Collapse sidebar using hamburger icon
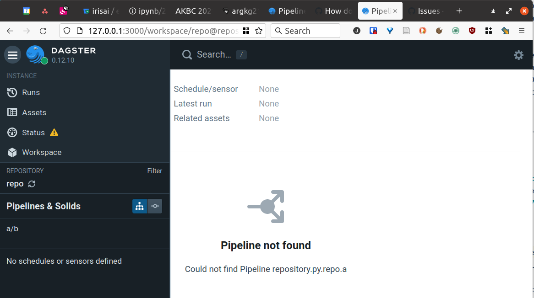534x298 pixels. click(12, 54)
